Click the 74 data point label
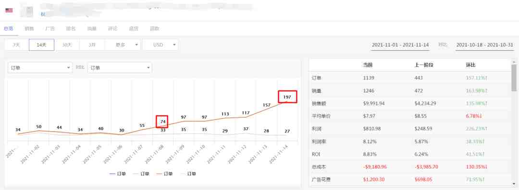The image size is (519, 190). tap(162, 122)
